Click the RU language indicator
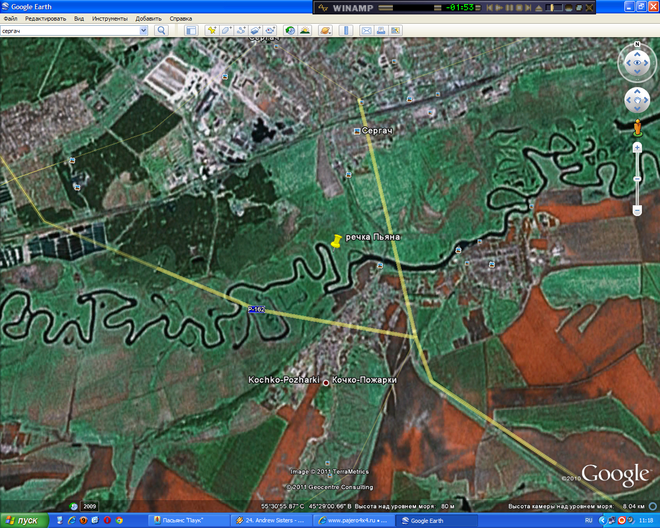 [588, 520]
